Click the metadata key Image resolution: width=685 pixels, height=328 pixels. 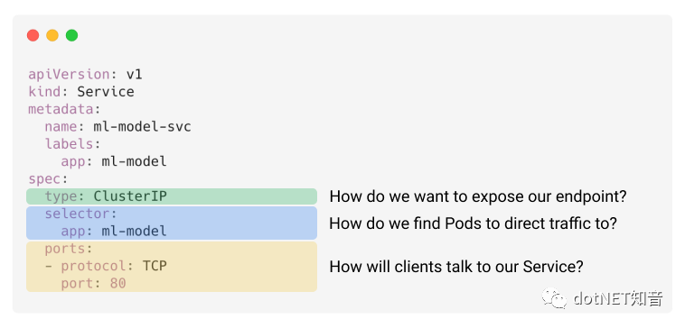61,109
